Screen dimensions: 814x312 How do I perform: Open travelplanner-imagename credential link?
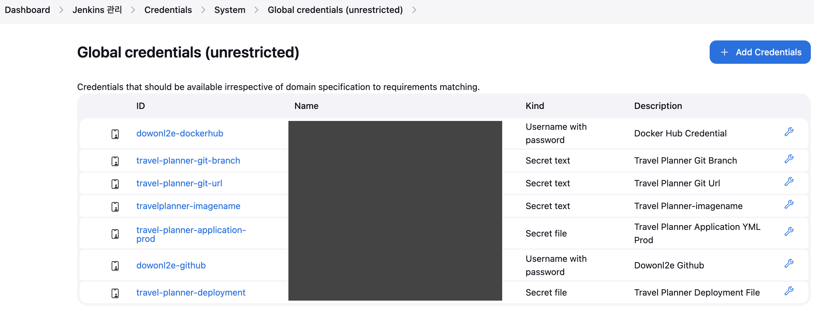(188, 206)
